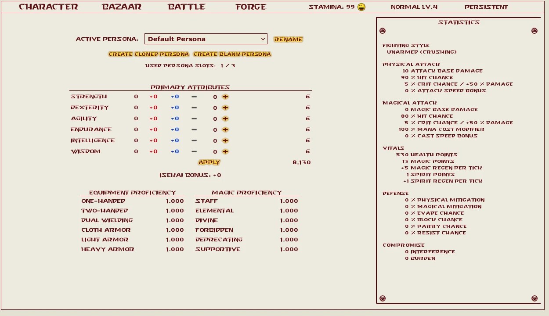Click the Equipment Proficiency heading

pos(132,193)
